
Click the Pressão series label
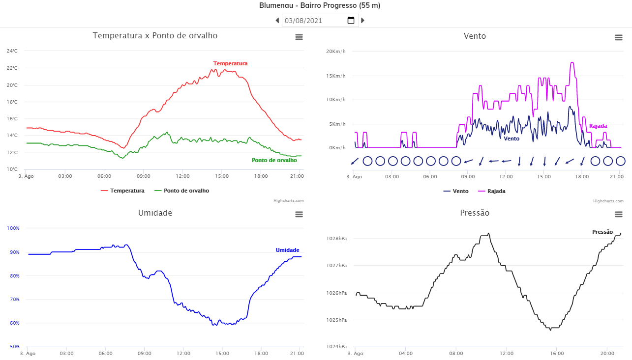coord(602,232)
